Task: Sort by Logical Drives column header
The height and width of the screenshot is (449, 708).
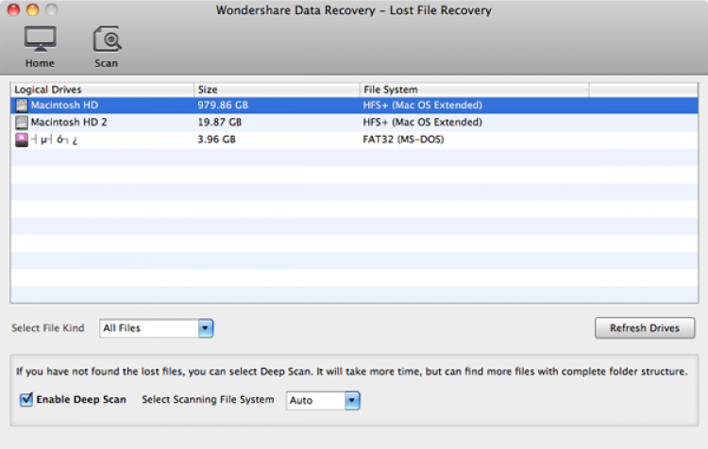Action: [x=103, y=90]
